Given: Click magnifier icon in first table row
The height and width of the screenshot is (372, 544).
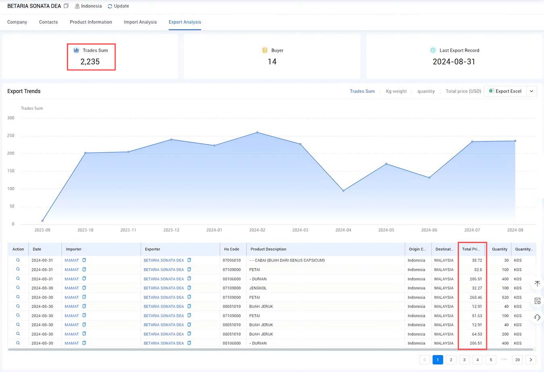Looking at the screenshot, I should pyautogui.click(x=18, y=260).
